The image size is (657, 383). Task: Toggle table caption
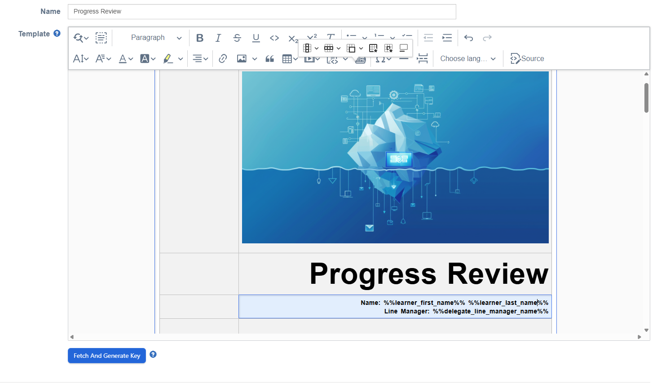(x=404, y=48)
